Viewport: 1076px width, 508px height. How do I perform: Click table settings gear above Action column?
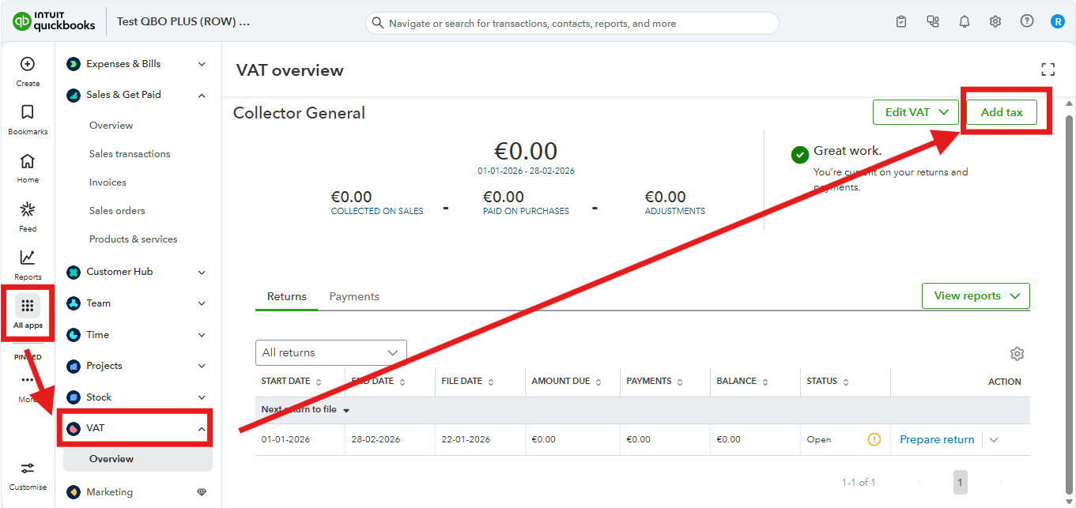1017,353
